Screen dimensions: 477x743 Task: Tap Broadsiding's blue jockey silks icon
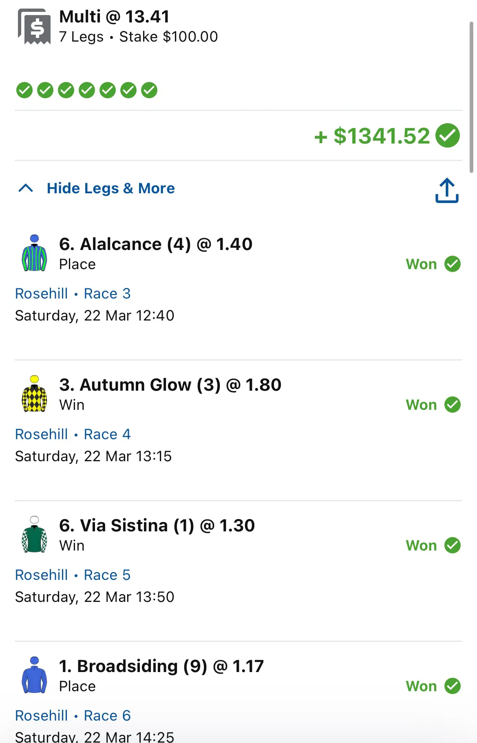[34, 675]
